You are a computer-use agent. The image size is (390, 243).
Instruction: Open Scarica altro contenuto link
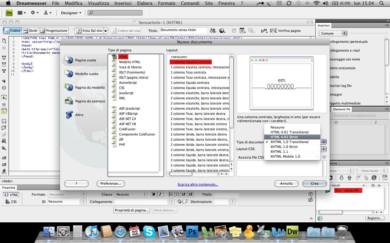(x=198, y=184)
